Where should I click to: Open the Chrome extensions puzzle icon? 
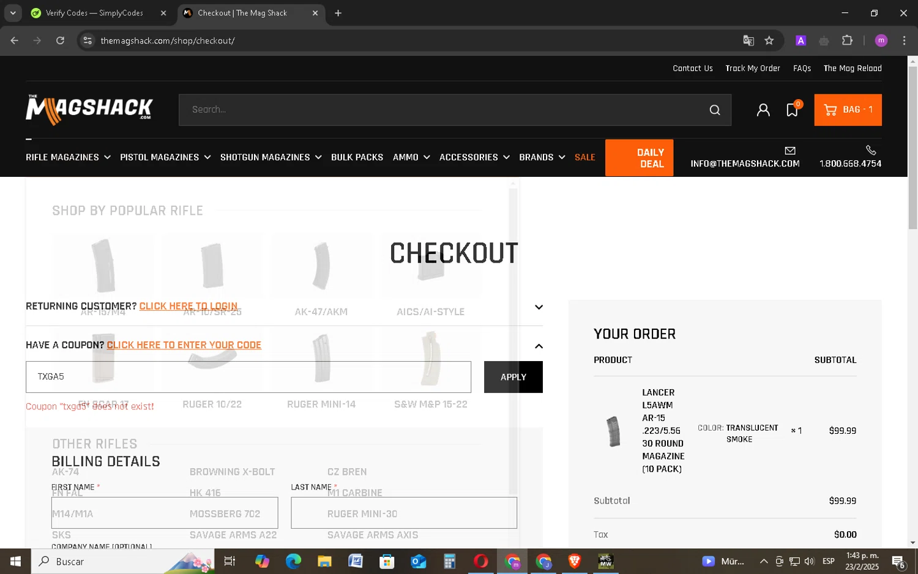click(x=847, y=40)
